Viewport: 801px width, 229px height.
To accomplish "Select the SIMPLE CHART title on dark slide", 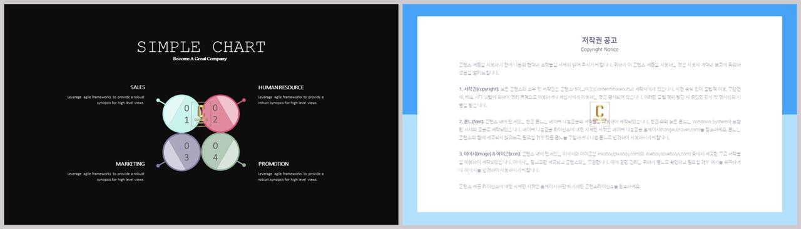I will coord(201,47).
